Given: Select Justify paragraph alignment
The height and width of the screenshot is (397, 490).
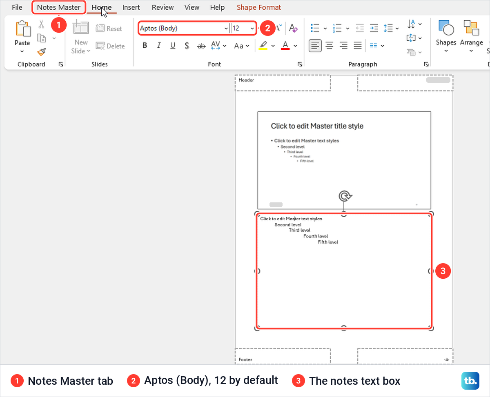Looking at the screenshot, I should pos(357,46).
